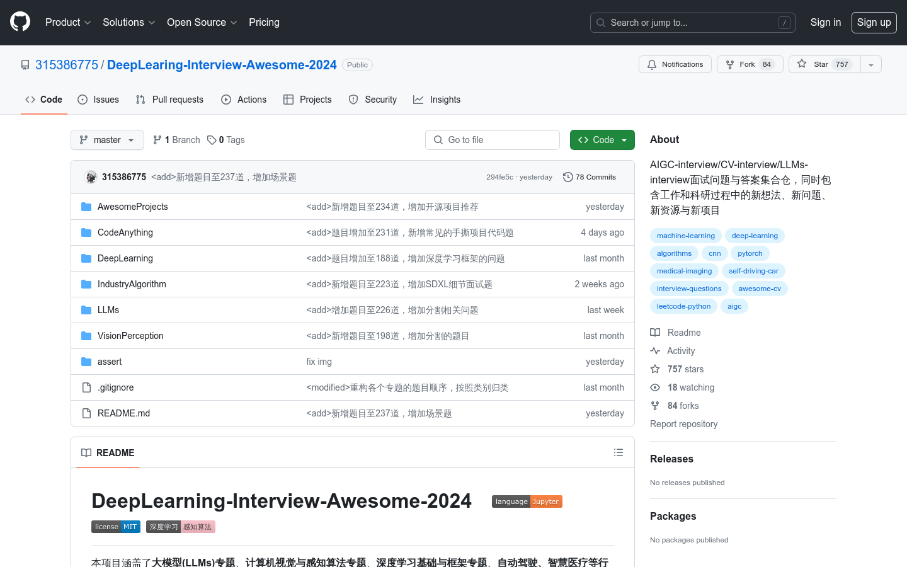907x567 pixels.
Task: Click the star icon beside 757 stars
Action: tap(655, 369)
